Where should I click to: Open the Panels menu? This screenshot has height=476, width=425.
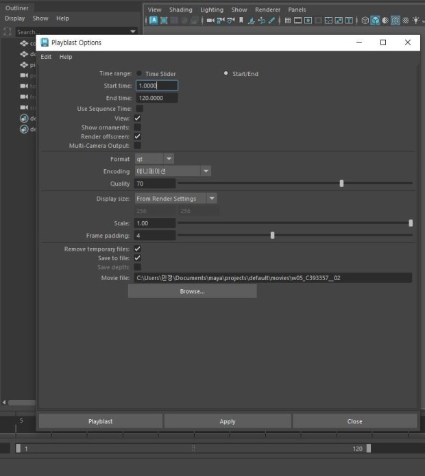coord(297,10)
